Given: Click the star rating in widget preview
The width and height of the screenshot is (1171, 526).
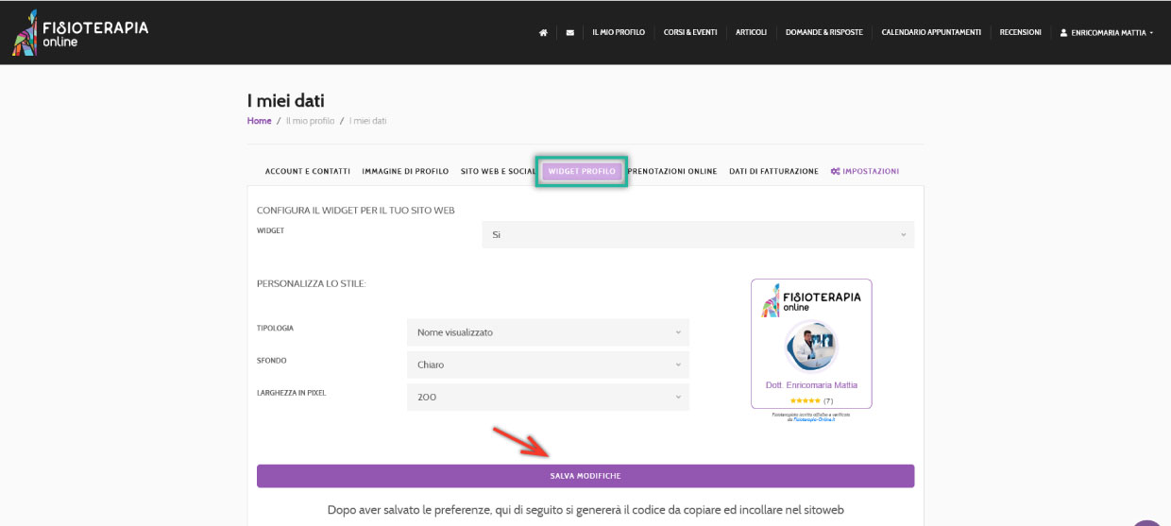Looking at the screenshot, I should pos(806,400).
